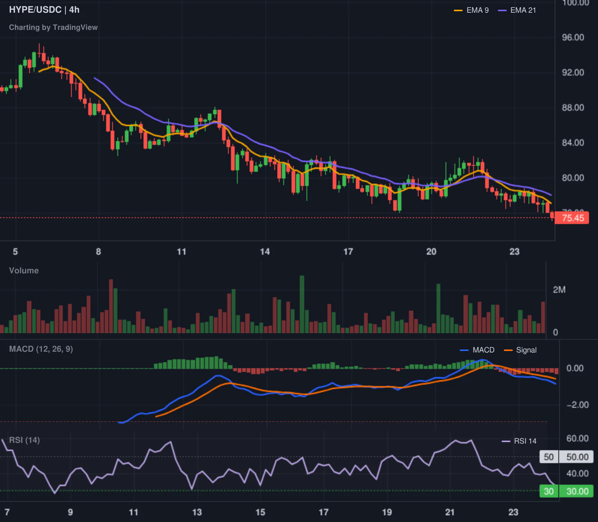Click the MACD (12, 26, 9) panel label
Viewport: 598px width, 522px height.
[x=41, y=349]
